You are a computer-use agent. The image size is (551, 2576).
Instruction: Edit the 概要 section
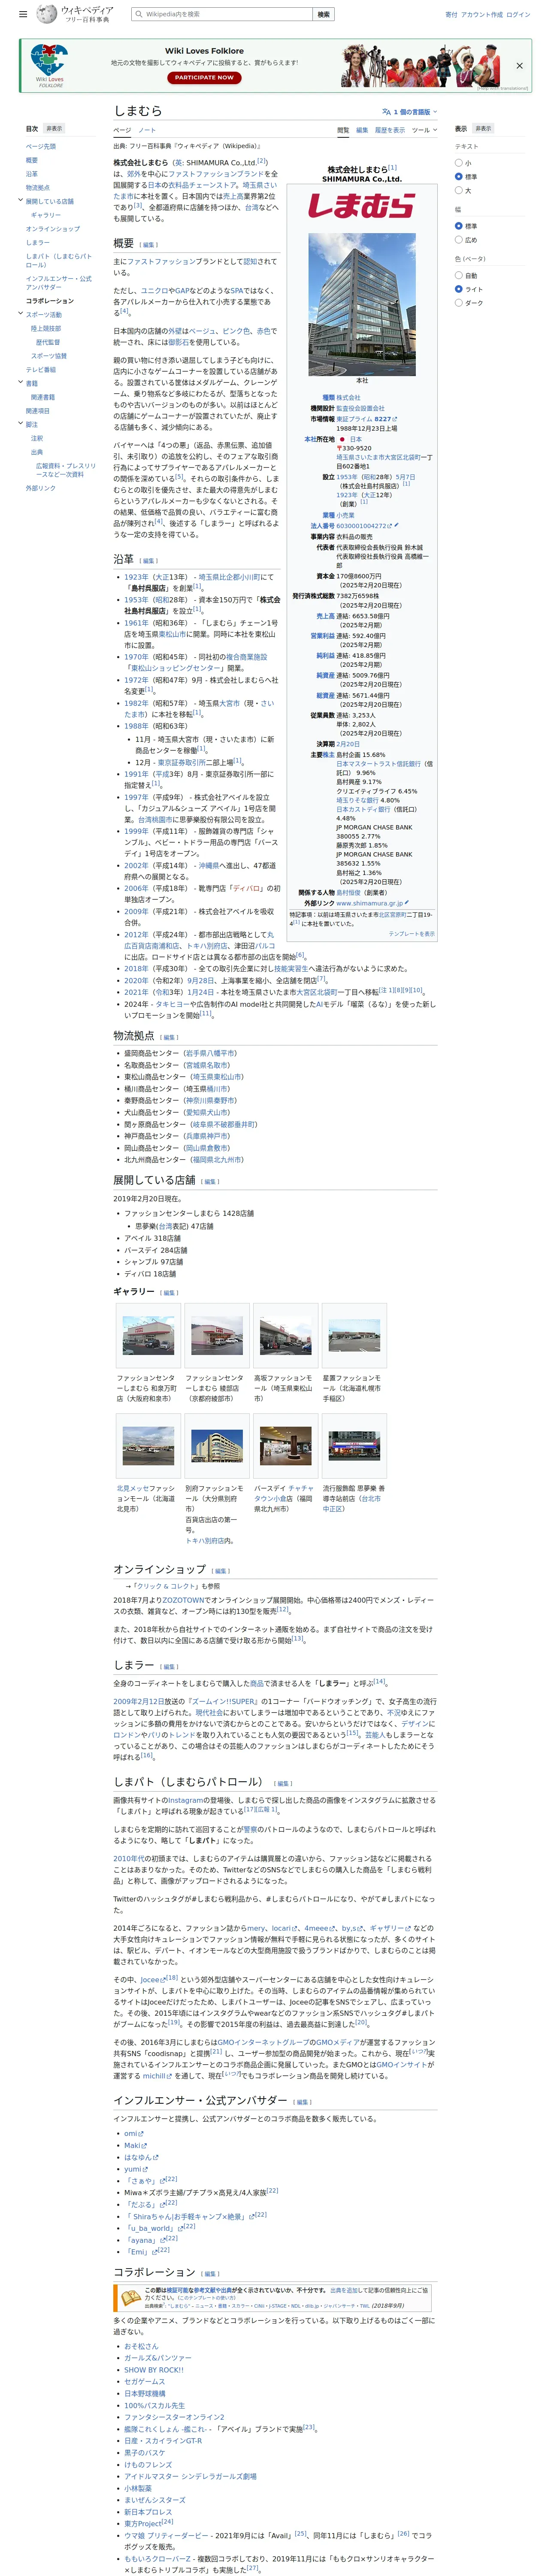[149, 245]
